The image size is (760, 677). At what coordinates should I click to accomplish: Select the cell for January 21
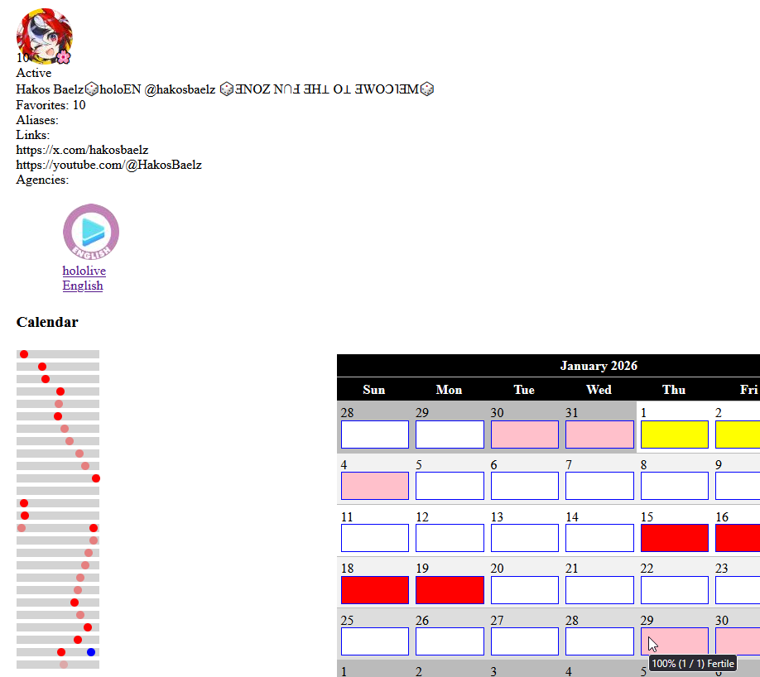tap(599, 590)
